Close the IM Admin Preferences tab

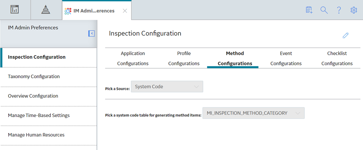coord(125,11)
